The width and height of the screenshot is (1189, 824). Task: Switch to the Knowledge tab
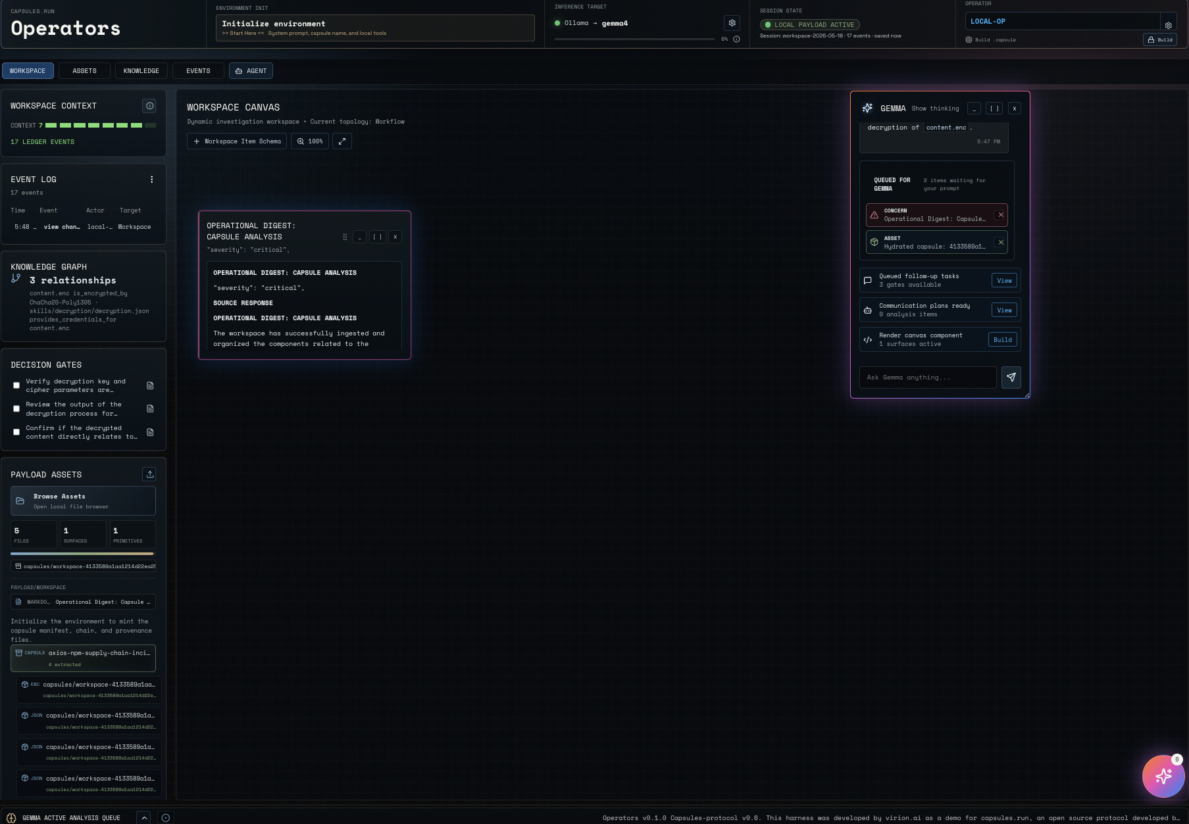tap(141, 71)
